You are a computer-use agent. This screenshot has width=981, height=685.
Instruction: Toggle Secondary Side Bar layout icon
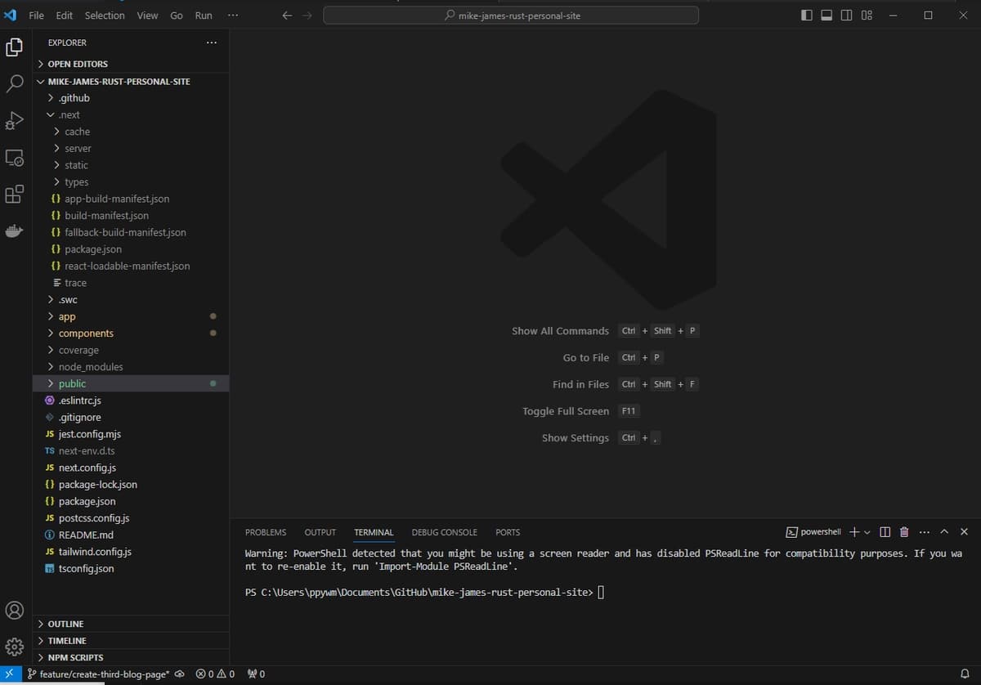[x=846, y=16]
